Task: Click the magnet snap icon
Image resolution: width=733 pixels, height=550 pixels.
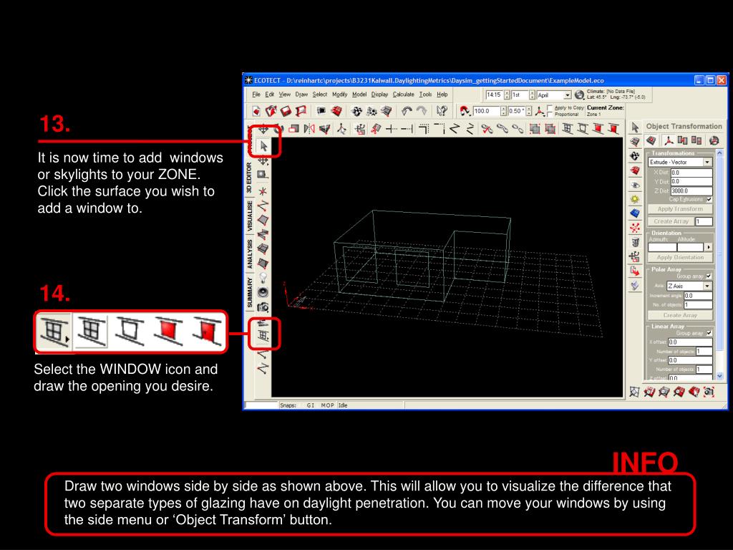Action: (464, 111)
